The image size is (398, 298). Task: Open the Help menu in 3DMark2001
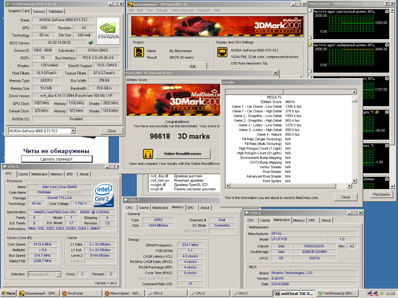pyautogui.click(x=217, y=10)
